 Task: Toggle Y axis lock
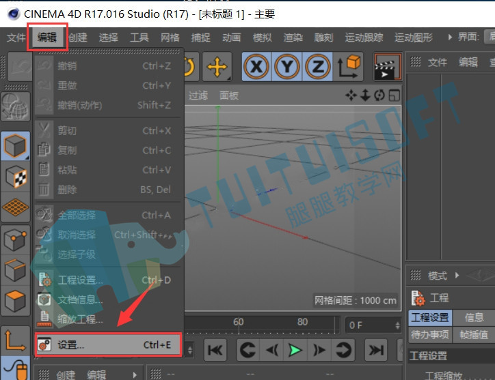coord(287,67)
